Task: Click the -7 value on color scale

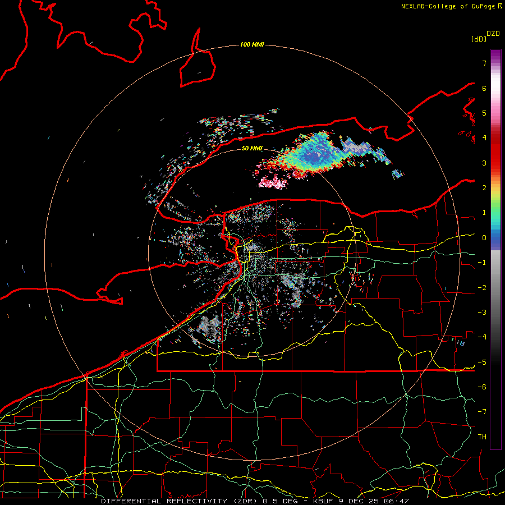Action: coord(482,412)
